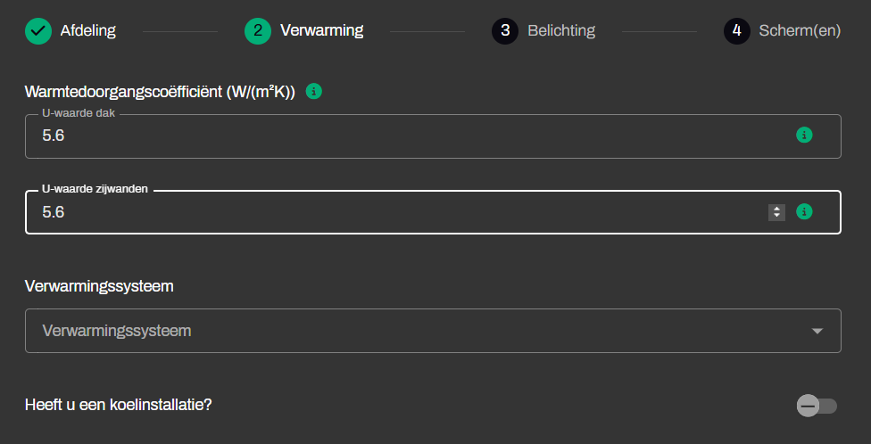Switch to the Belichting step label

tap(560, 31)
